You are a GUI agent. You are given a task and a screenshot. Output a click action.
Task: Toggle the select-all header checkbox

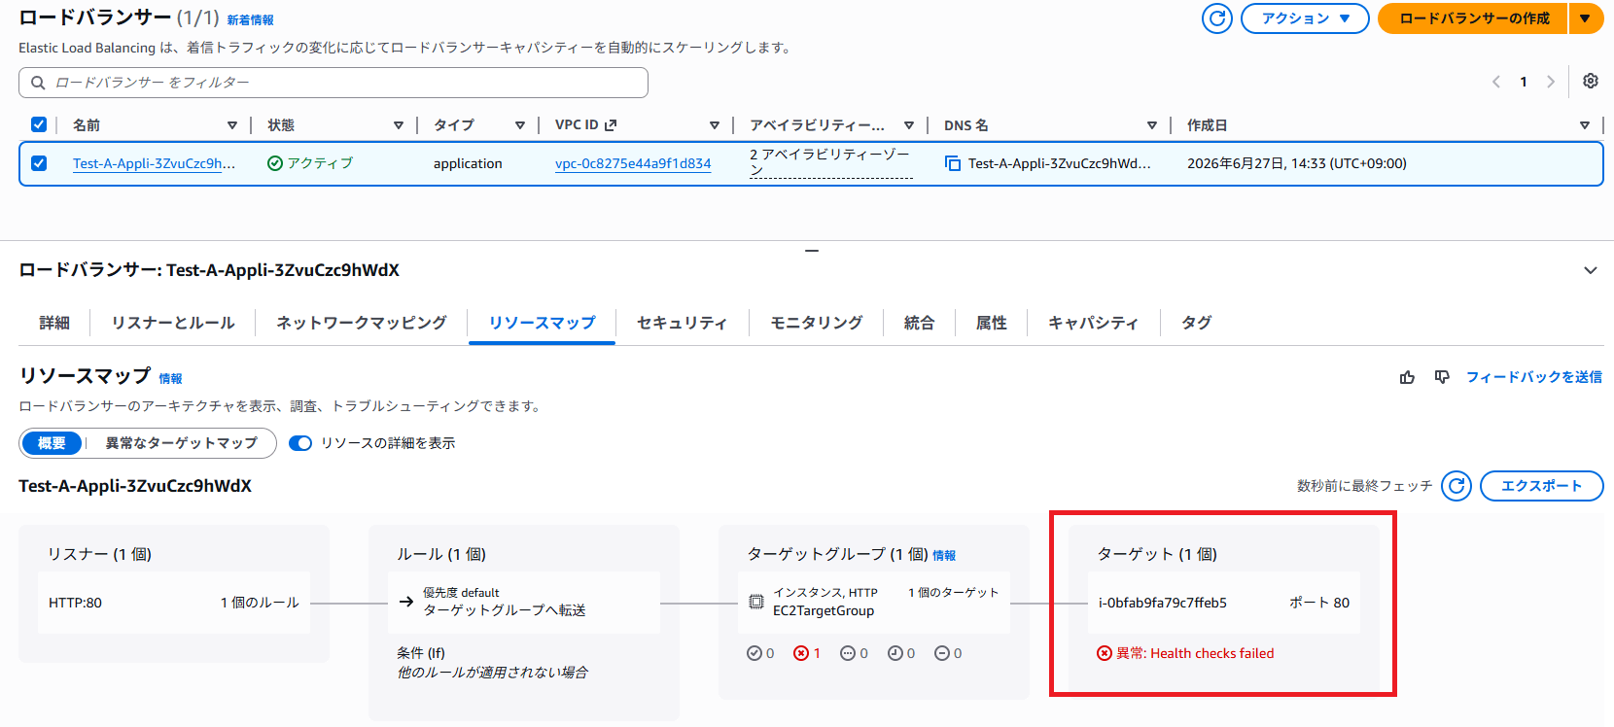(x=39, y=124)
